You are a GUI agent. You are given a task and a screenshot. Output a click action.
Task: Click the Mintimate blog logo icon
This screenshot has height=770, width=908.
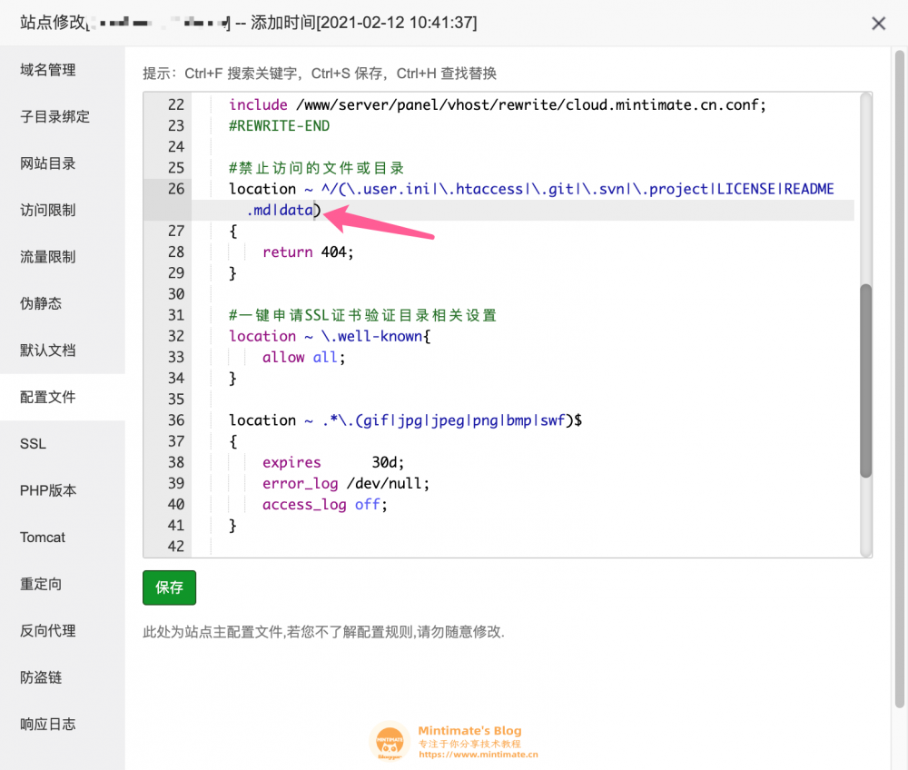[390, 742]
